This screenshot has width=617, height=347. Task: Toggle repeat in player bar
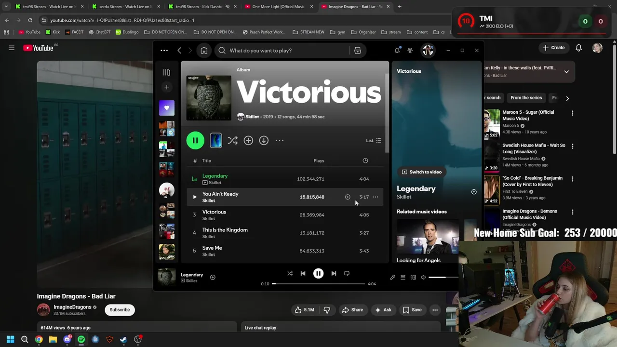tap(347, 273)
